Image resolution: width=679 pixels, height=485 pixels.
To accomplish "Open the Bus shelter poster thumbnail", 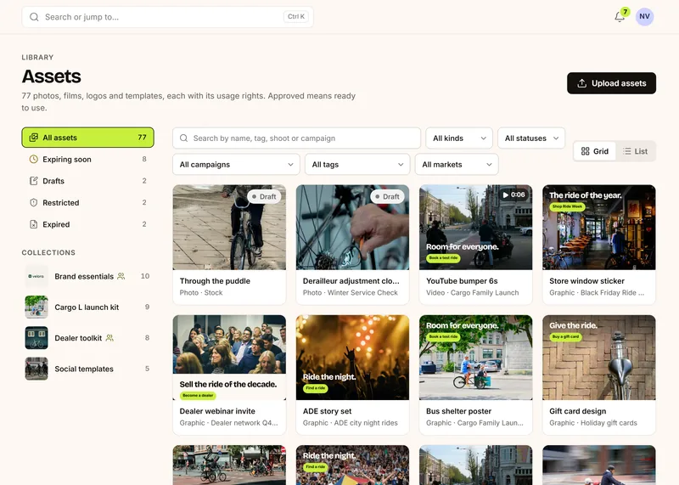I will point(475,358).
